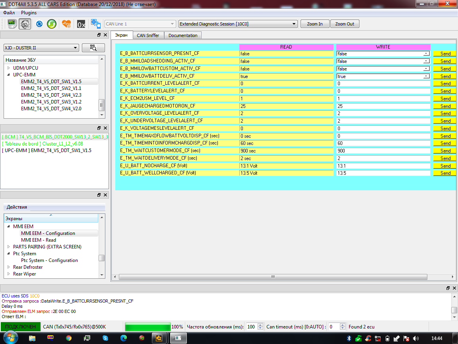Open the CAN Line 1 dropdown
The image size is (458, 344).
pos(140,24)
